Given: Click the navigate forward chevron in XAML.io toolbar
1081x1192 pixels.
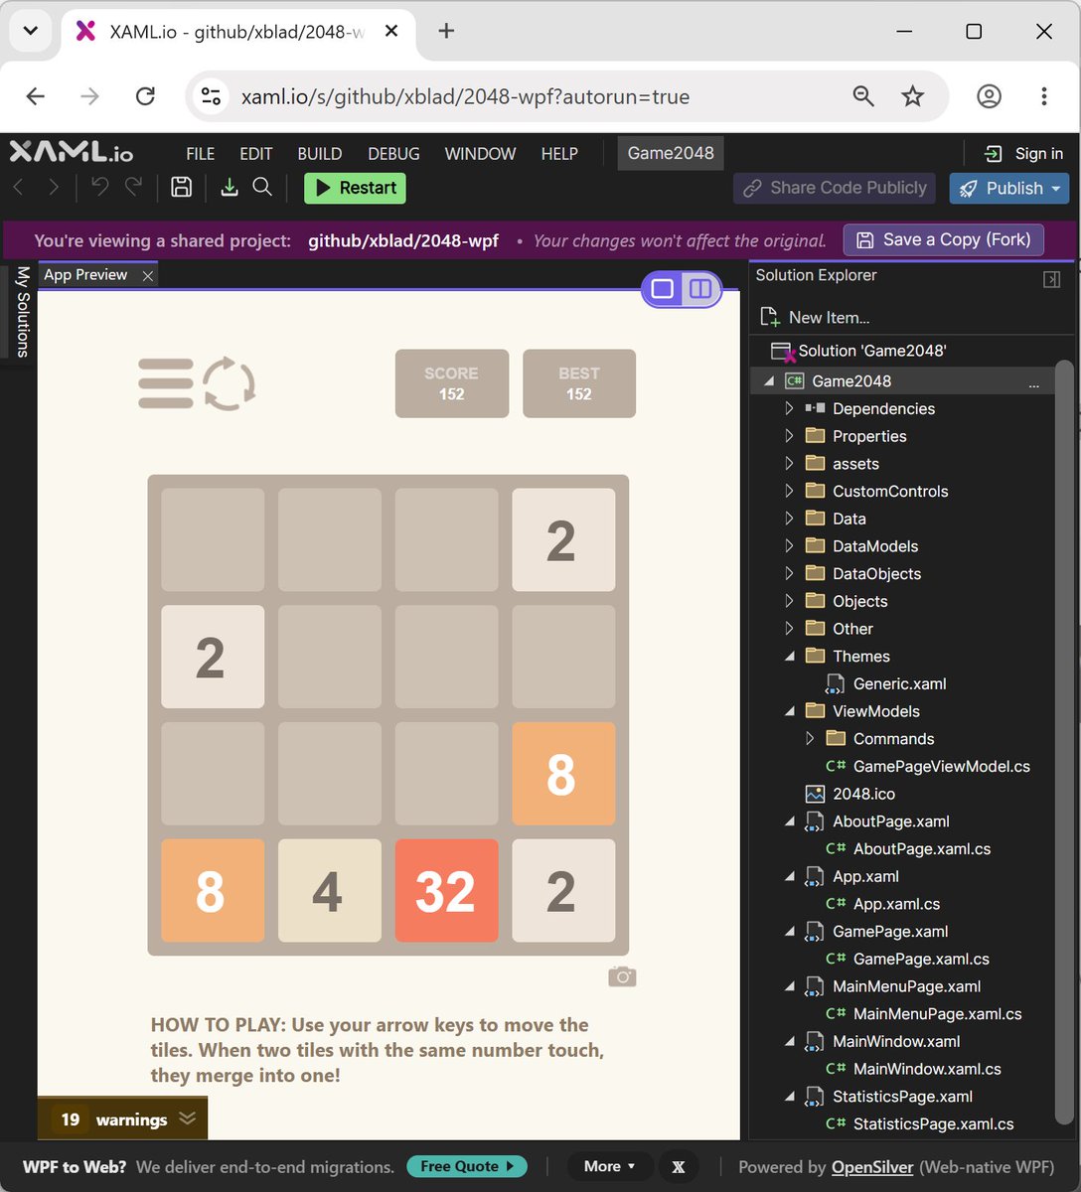Looking at the screenshot, I should 54,187.
